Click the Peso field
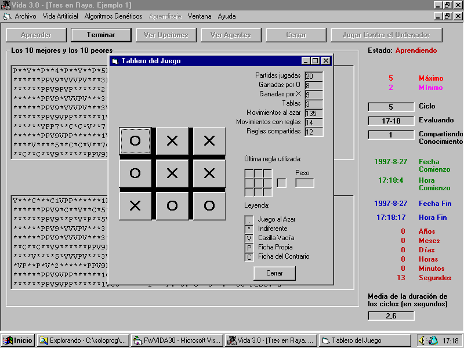Image resolution: width=464 pixels, height=348 pixels. 305,183
